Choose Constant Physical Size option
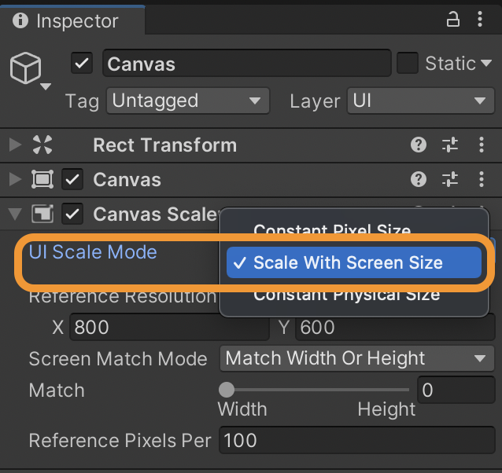 click(347, 296)
